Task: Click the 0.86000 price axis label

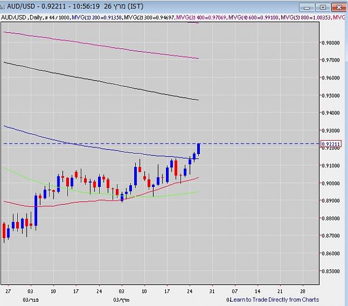Action: [x=331, y=253]
